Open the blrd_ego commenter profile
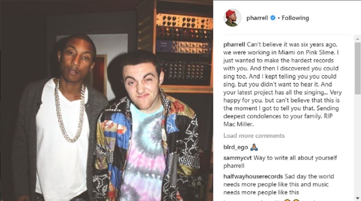The image size is (361, 201). [235, 147]
